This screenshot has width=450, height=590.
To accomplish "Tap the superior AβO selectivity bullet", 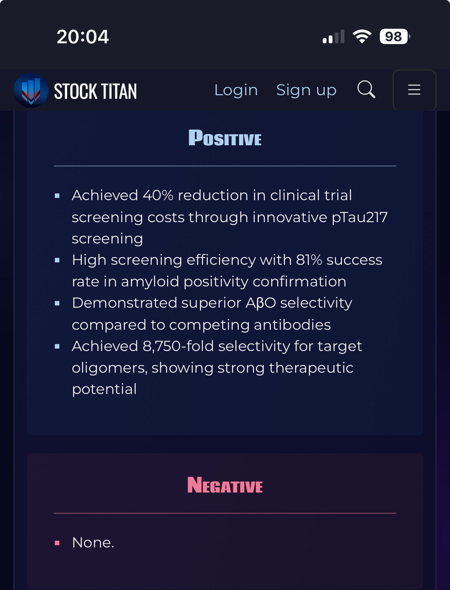I will click(212, 314).
